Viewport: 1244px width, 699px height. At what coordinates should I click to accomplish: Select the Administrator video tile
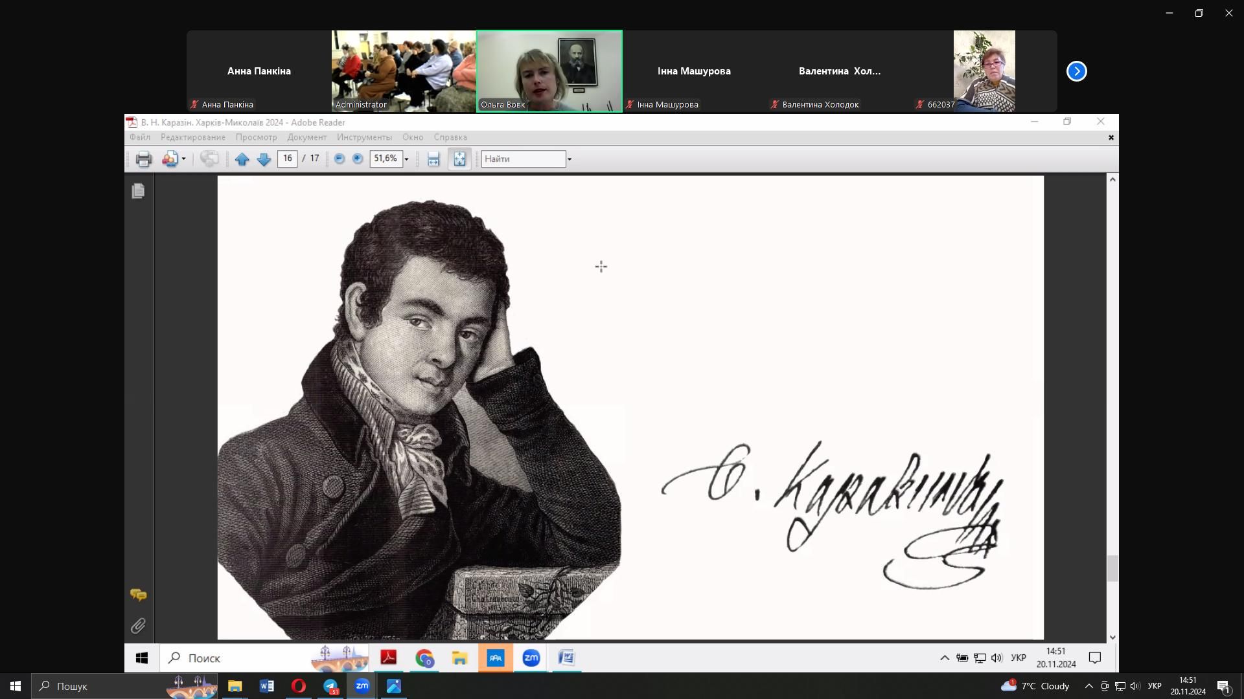(404, 71)
